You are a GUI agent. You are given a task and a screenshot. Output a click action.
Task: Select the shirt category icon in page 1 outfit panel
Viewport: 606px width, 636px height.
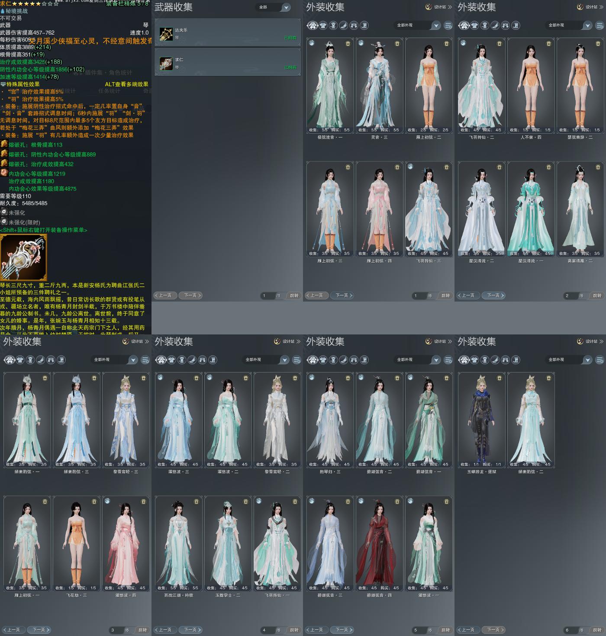(323, 26)
